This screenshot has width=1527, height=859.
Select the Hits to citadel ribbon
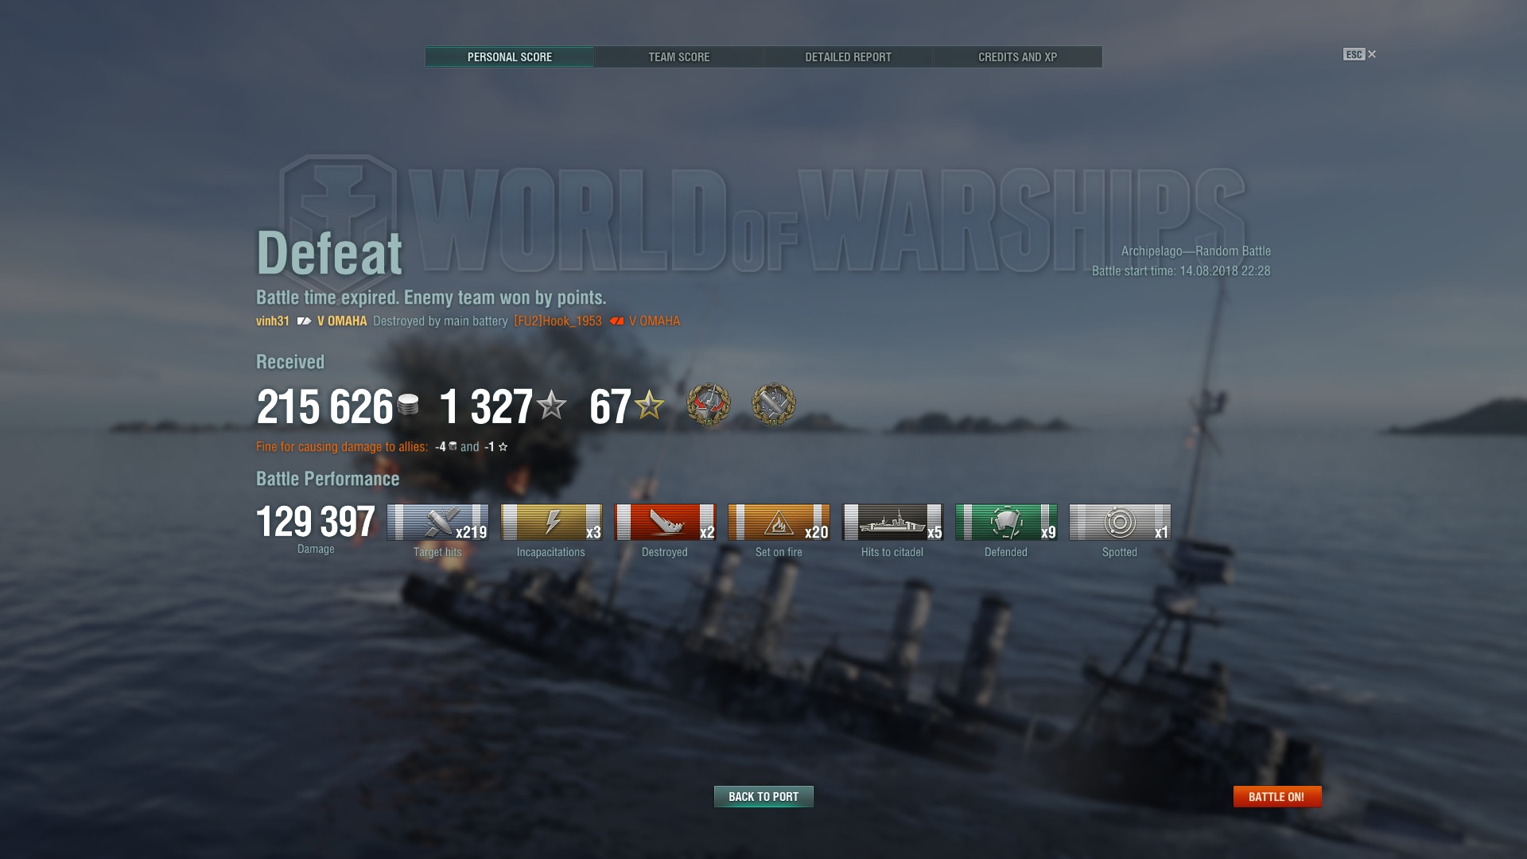[x=892, y=522]
